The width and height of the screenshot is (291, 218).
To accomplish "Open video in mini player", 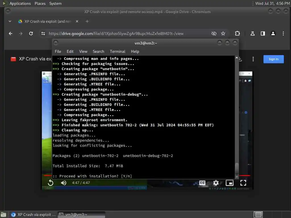I will click(x=230, y=183).
